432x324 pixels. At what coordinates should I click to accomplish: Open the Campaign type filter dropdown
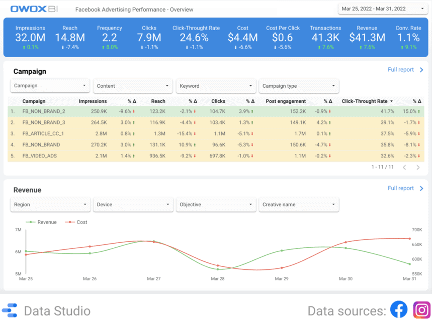299,86
